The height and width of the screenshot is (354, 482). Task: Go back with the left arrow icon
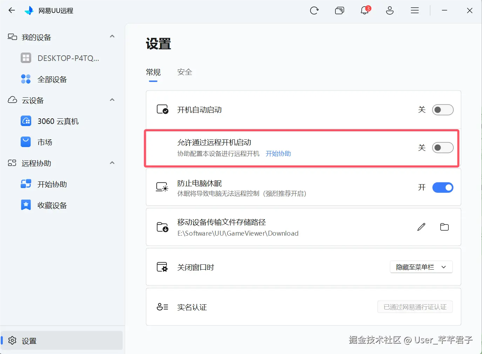pos(12,11)
